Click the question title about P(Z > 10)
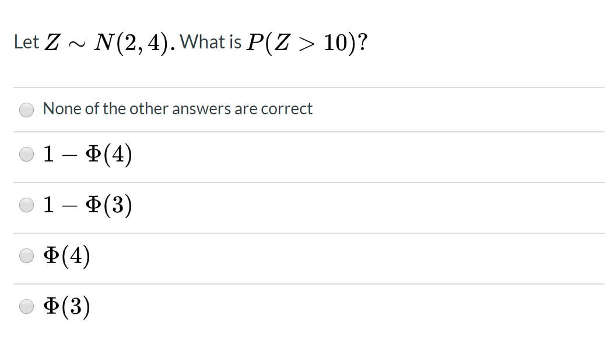The image size is (614, 354). pos(191,41)
